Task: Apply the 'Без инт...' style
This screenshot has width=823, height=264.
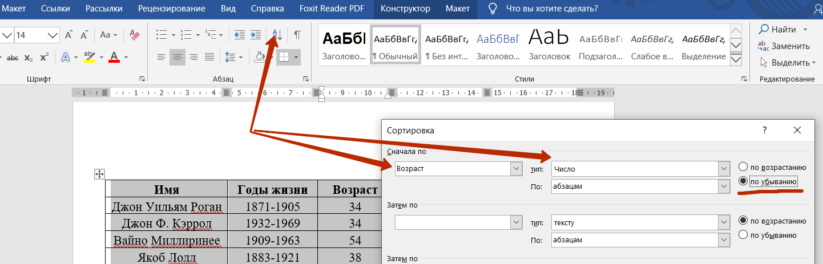Action: point(447,45)
